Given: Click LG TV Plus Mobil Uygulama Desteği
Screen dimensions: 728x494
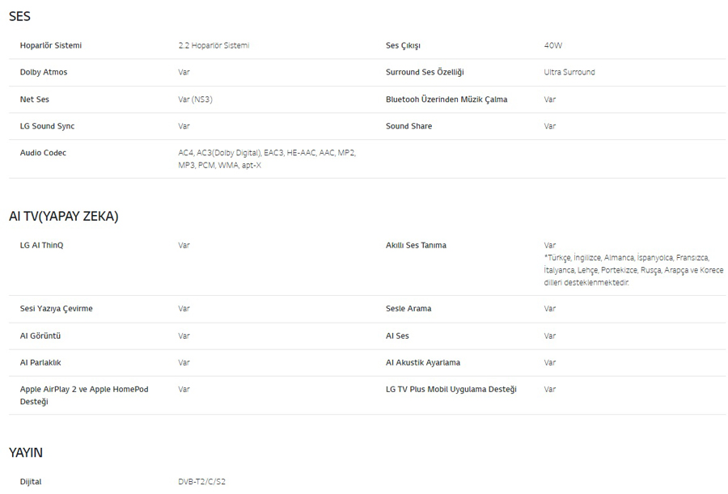Looking at the screenshot, I should [451, 390].
